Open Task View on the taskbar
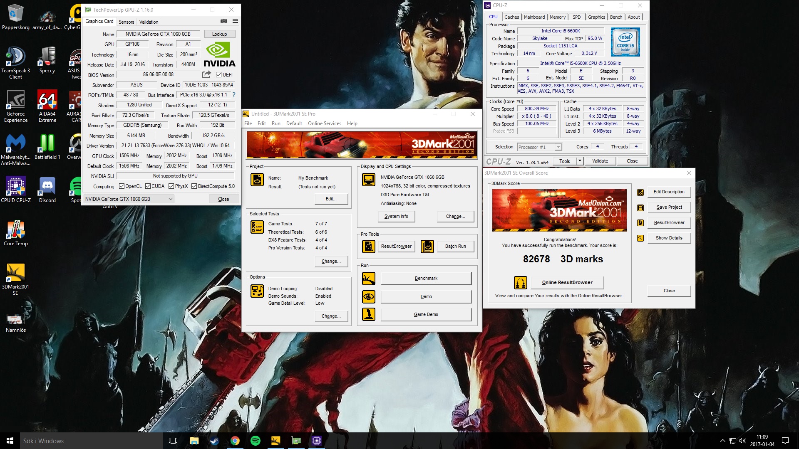This screenshot has height=449, width=799. click(173, 441)
